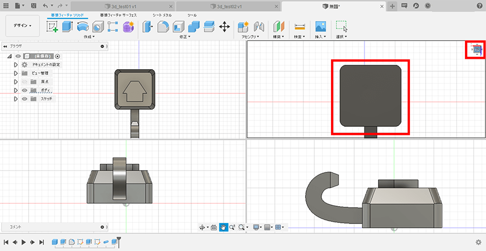
Task: Toggle visibility of the スケッチ folder
Action: click(x=25, y=99)
